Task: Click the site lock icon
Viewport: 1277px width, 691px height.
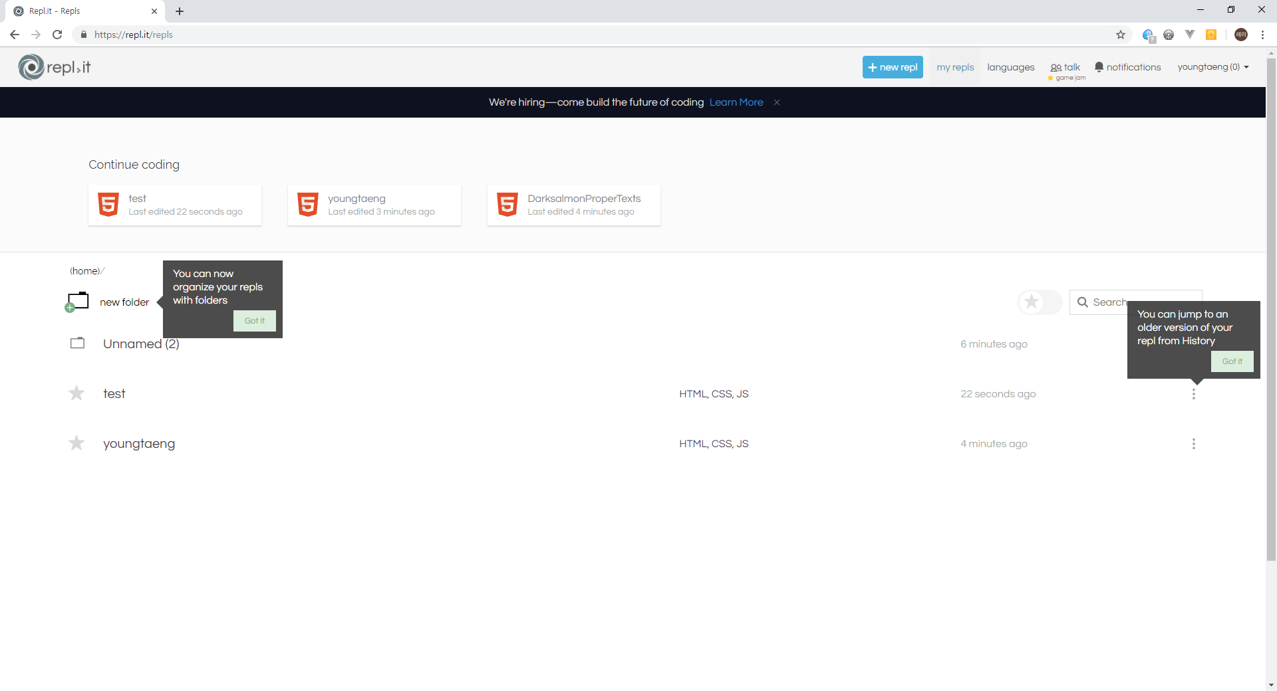Action: coord(84,35)
